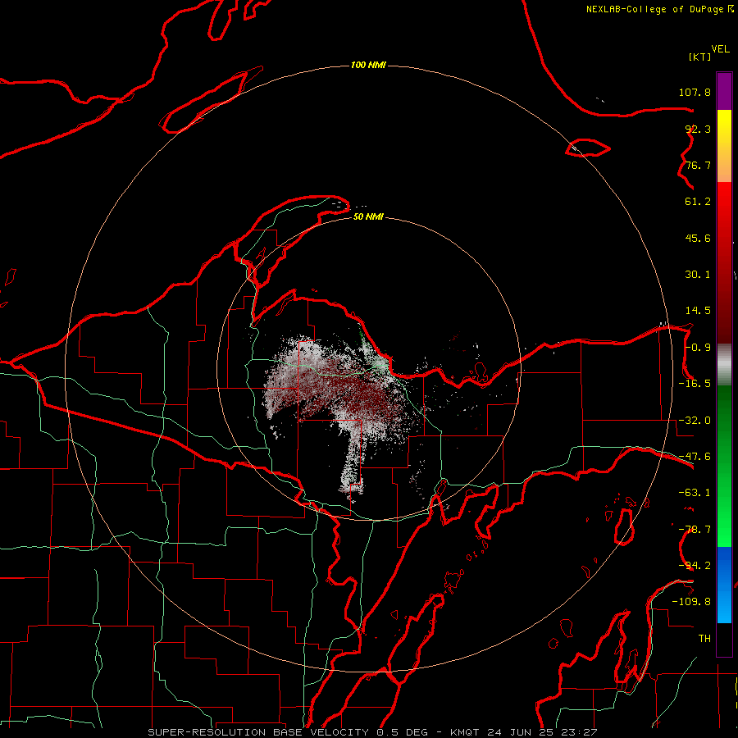
Task: Click the purple segment of velocity color bar
Action: click(x=724, y=91)
